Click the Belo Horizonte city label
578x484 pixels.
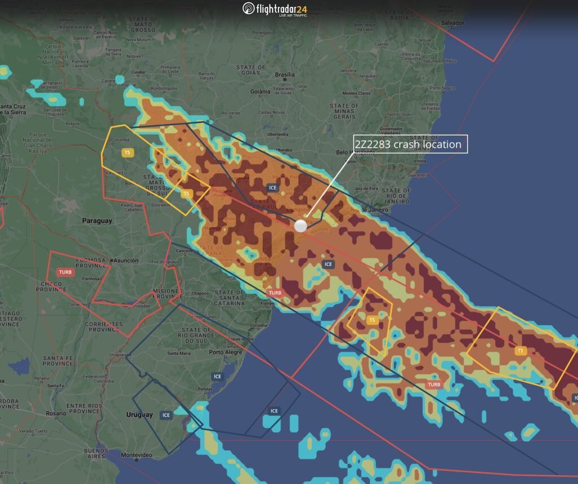tap(355, 152)
